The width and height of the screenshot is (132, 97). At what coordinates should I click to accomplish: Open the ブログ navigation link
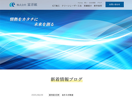(x=100, y=3)
